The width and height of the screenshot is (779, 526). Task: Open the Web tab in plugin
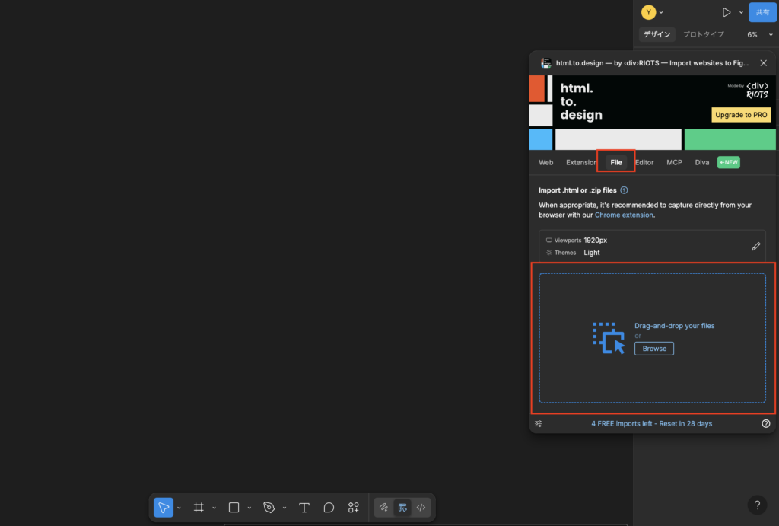[545, 162]
